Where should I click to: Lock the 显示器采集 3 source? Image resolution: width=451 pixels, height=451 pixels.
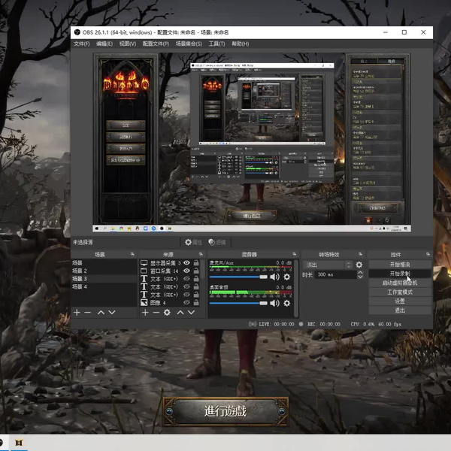196,263
